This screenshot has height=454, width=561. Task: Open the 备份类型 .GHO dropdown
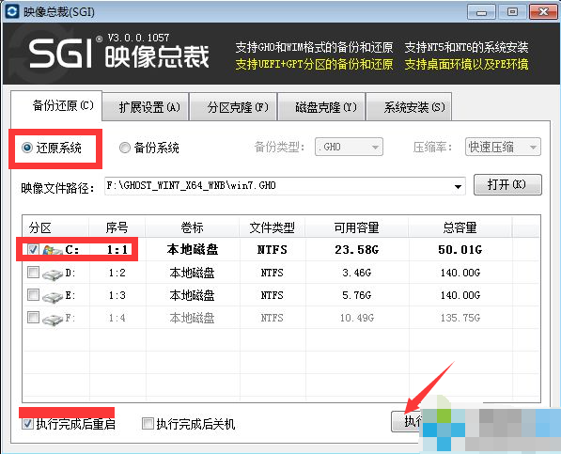coord(349,147)
